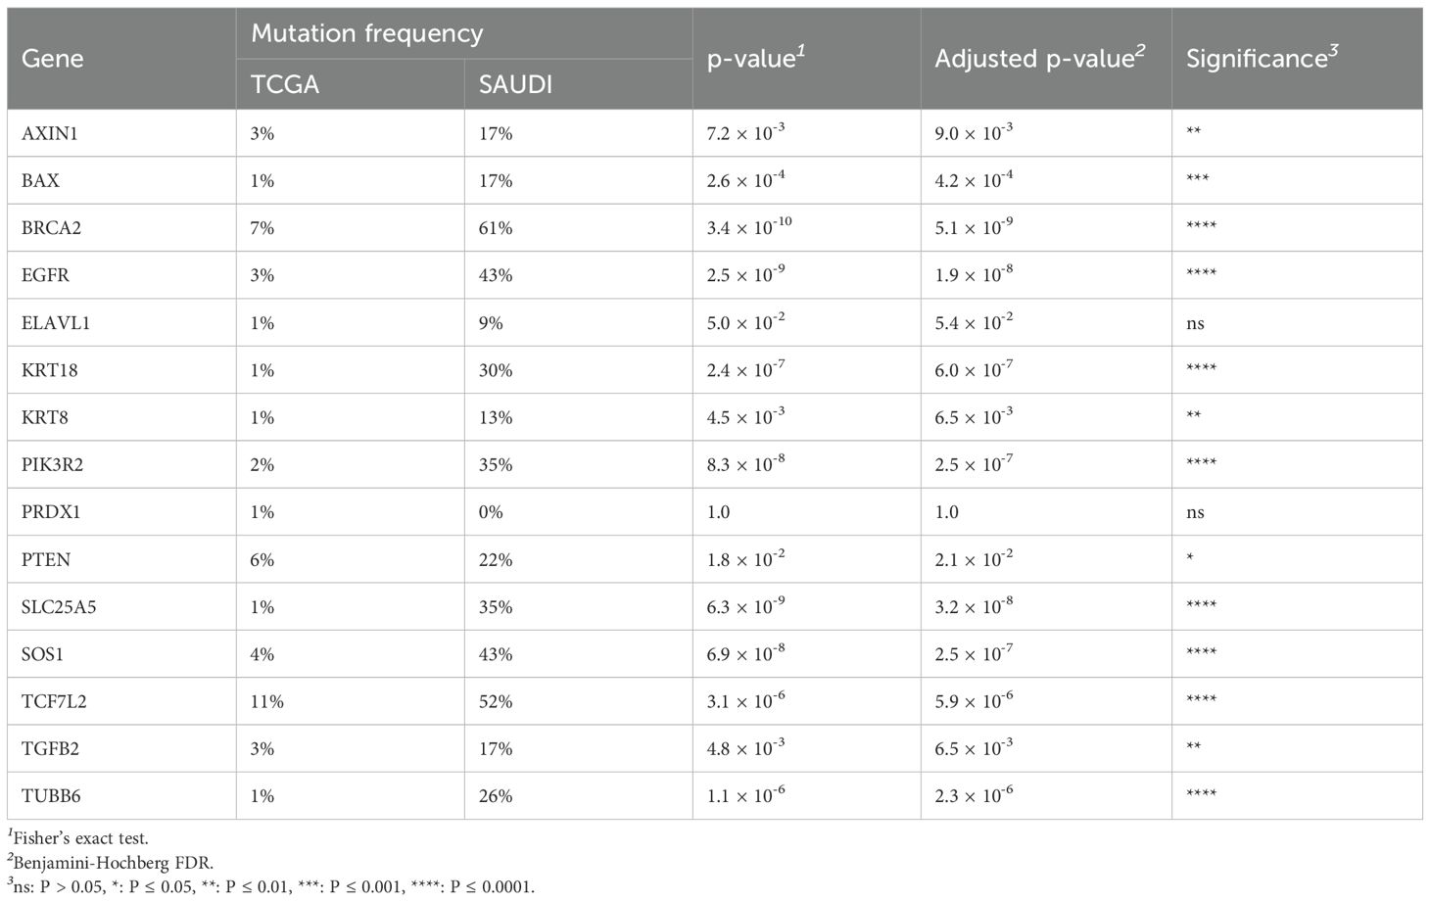Click the PTEN gene cell
The image size is (1430, 902).
tap(46, 560)
